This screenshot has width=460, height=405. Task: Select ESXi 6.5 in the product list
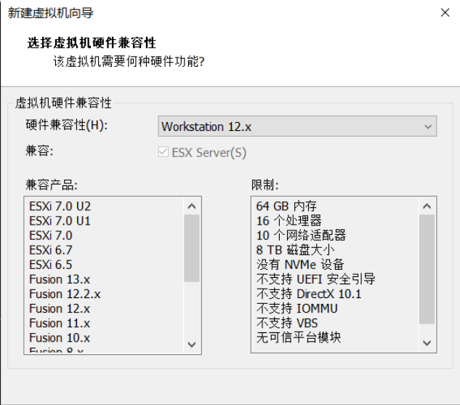51,265
